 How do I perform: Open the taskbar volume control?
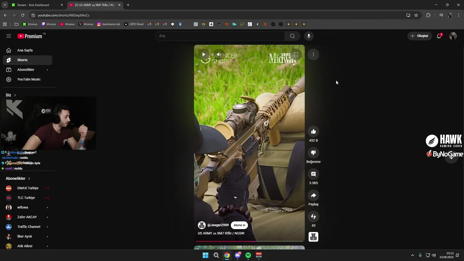(x=434, y=255)
